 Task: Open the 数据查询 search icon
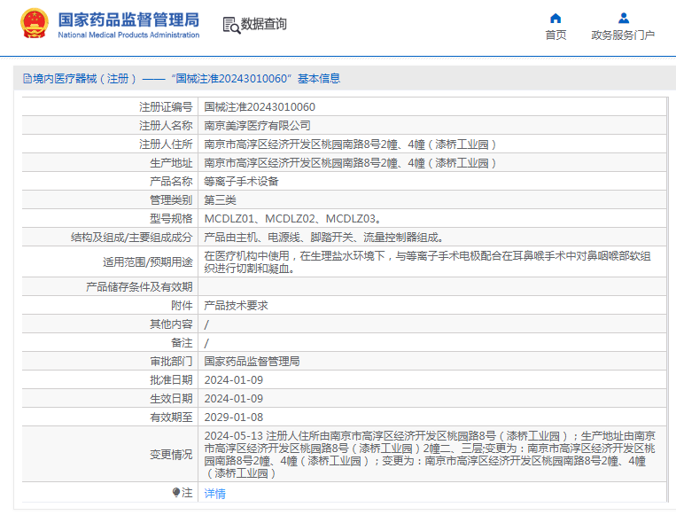coord(231,25)
